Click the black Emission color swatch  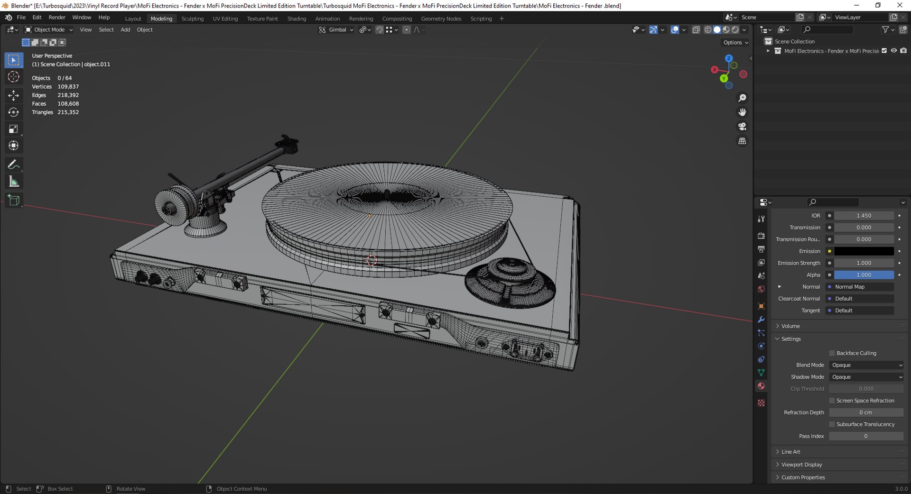click(x=864, y=251)
